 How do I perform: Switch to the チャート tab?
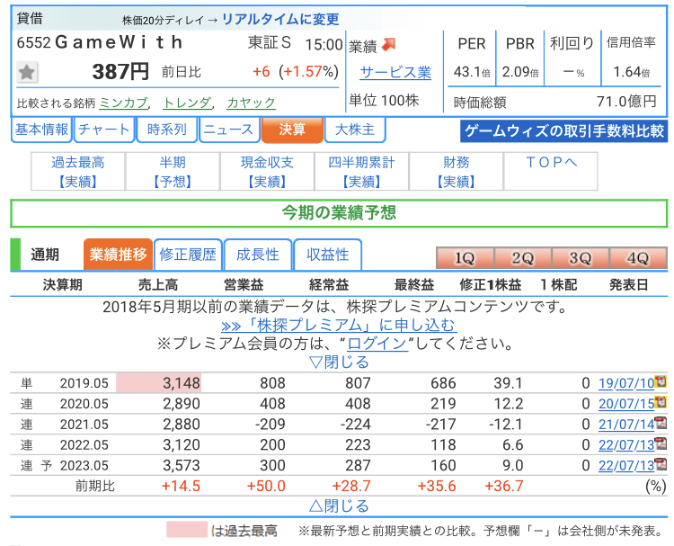(x=104, y=130)
